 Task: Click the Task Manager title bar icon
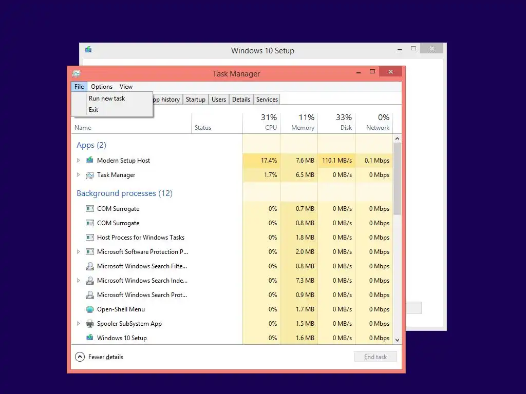(76, 73)
